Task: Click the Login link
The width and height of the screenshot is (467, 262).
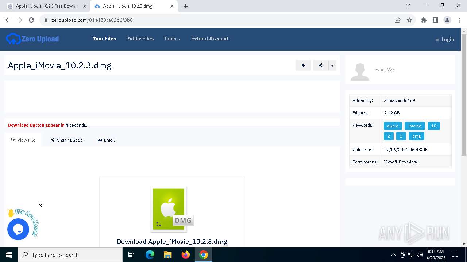Action: (445, 39)
